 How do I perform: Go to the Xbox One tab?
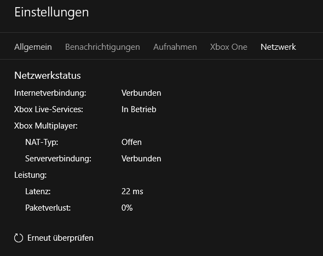[229, 47]
